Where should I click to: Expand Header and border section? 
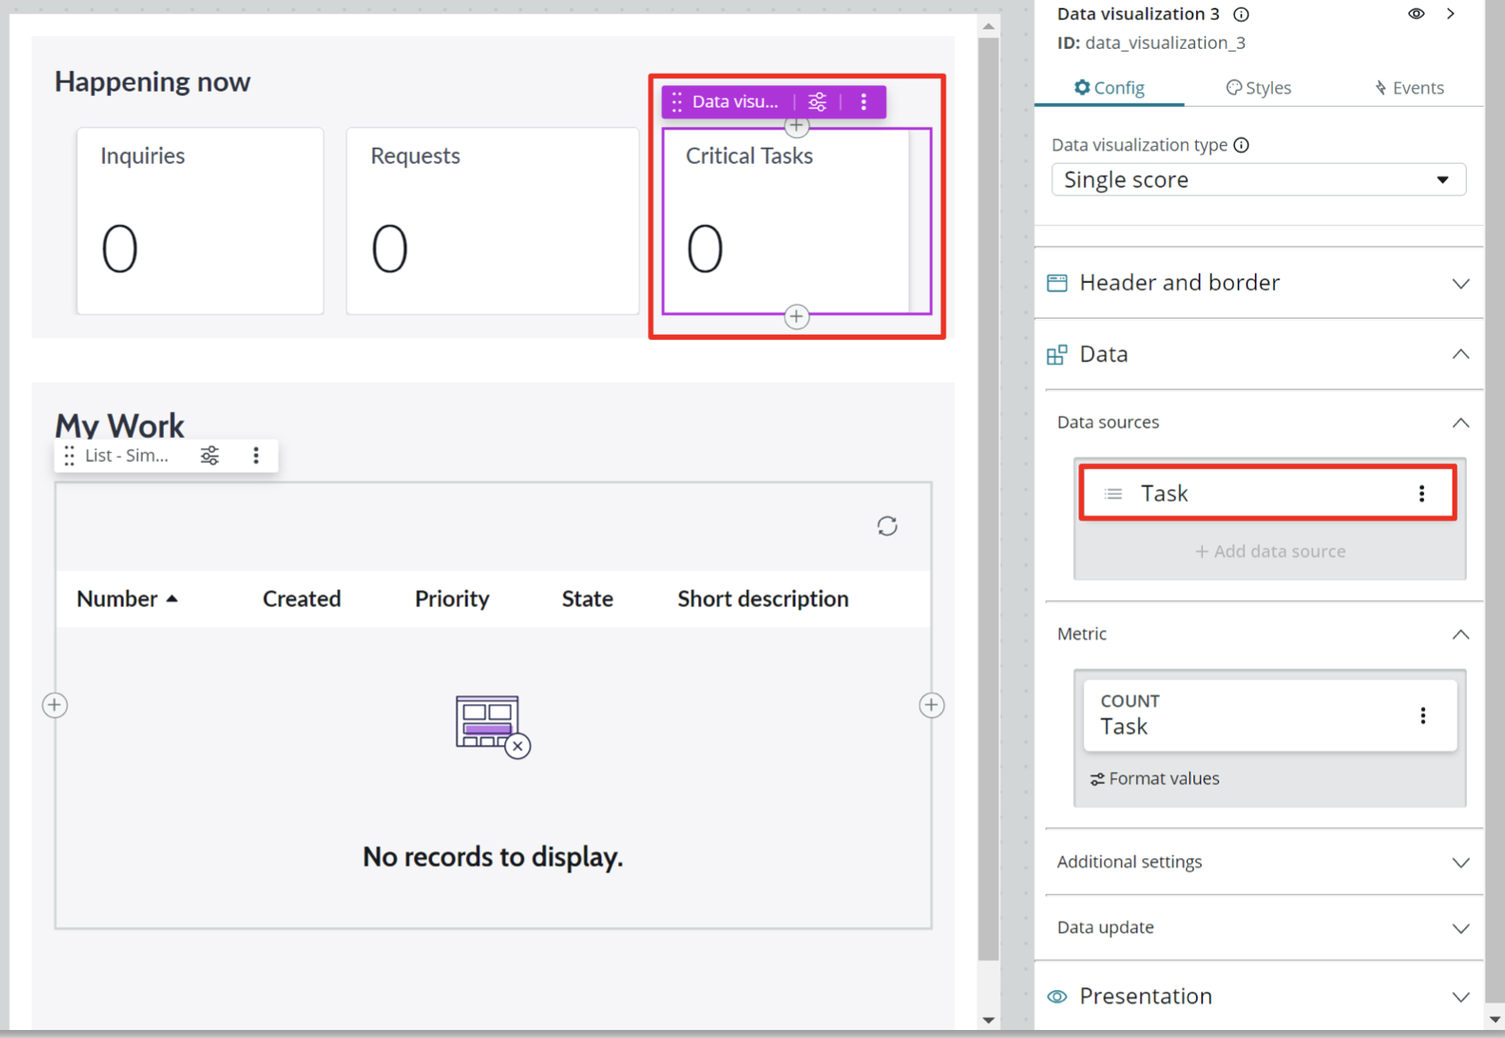click(1460, 283)
